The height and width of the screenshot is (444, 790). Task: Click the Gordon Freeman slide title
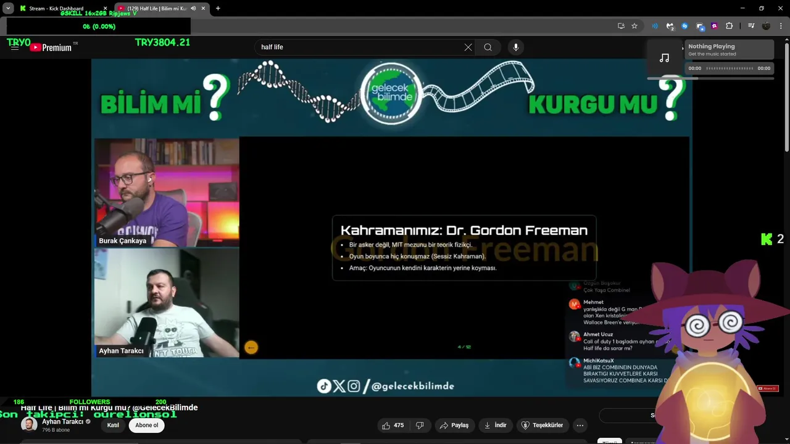(x=464, y=231)
